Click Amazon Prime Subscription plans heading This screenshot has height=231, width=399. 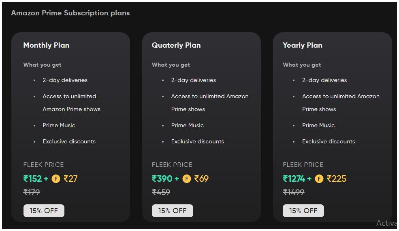pyautogui.click(x=70, y=13)
